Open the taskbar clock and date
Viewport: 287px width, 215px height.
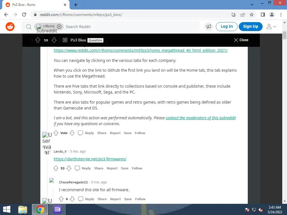275,210
